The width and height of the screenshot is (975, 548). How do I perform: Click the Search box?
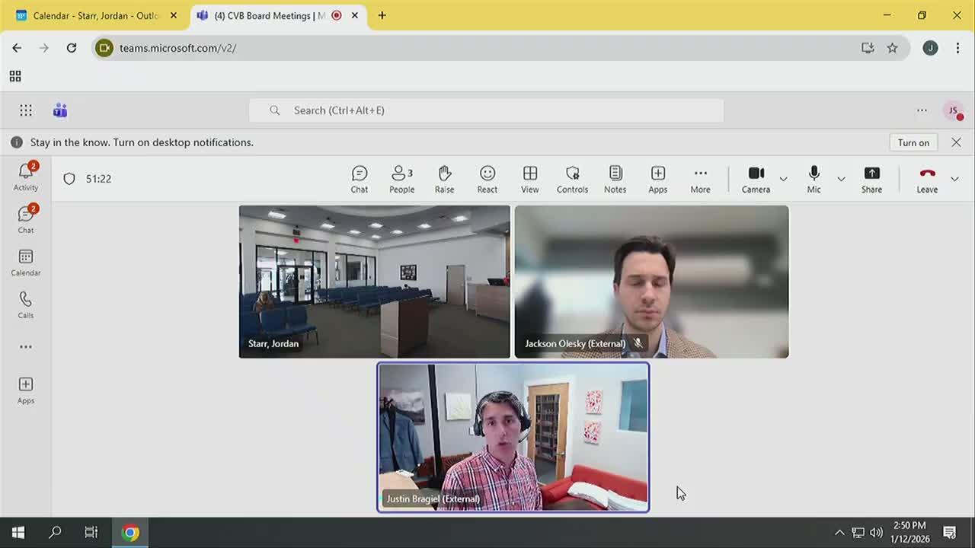(486, 110)
